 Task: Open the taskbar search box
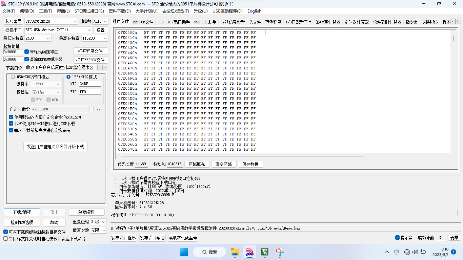pyautogui.click(x=209, y=252)
